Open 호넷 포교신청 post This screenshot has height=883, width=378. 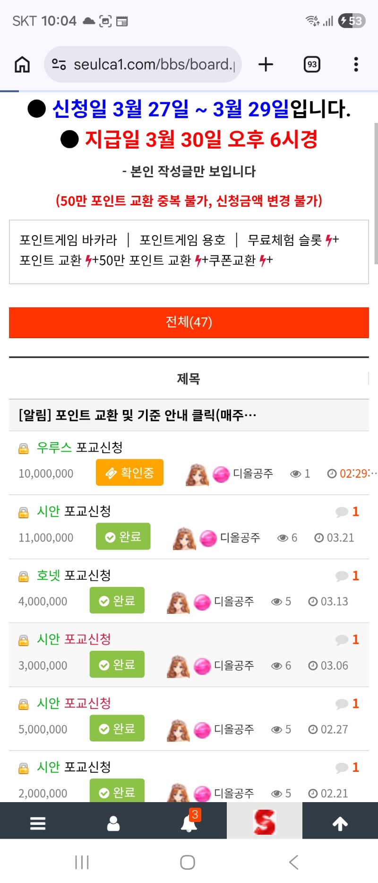(x=74, y=576)
